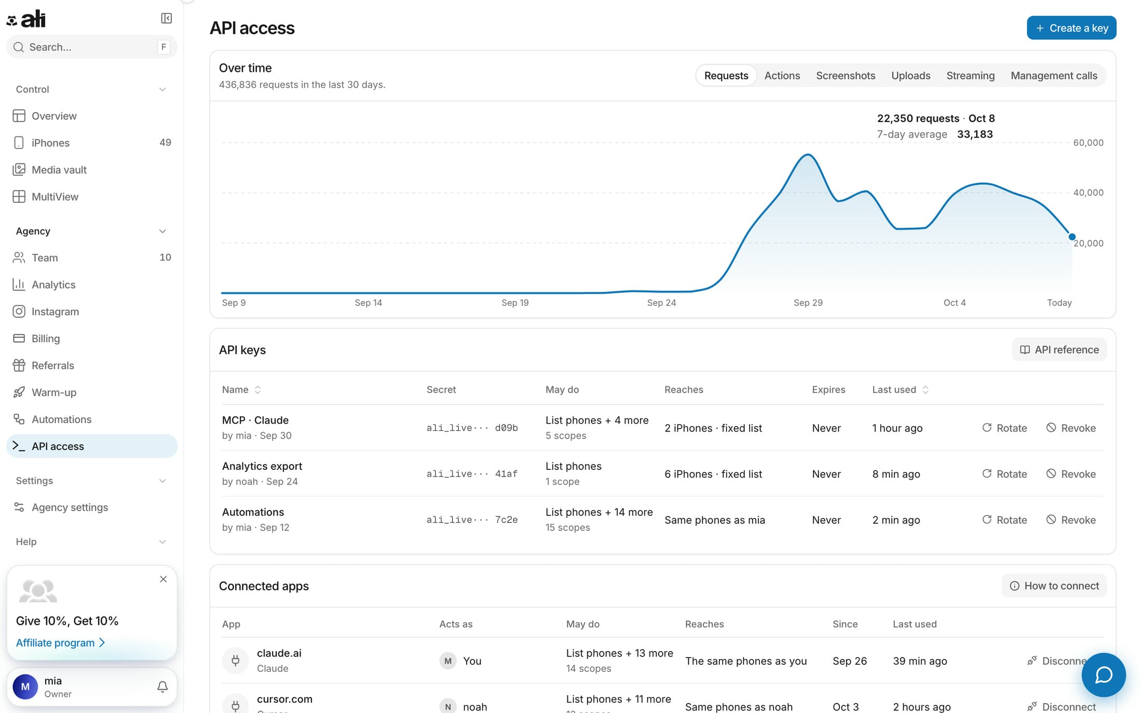Click the notification bell icon

[x=162, y=687]
